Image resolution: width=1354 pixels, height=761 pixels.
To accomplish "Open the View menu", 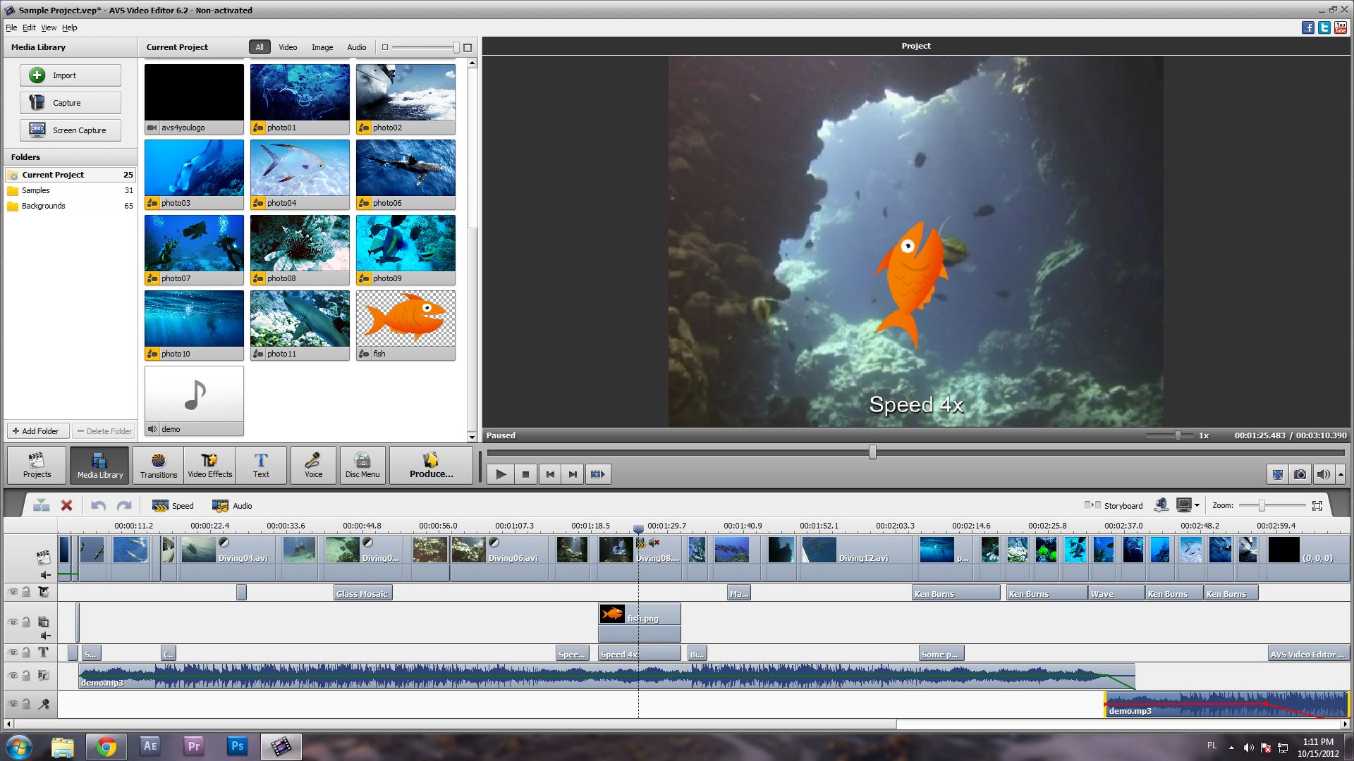I will click(49, 27).
